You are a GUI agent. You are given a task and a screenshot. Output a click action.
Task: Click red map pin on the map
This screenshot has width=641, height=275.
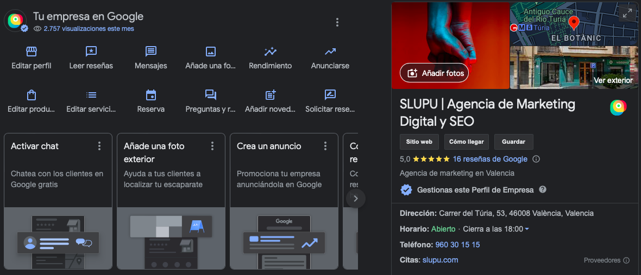tap(574, 23)
